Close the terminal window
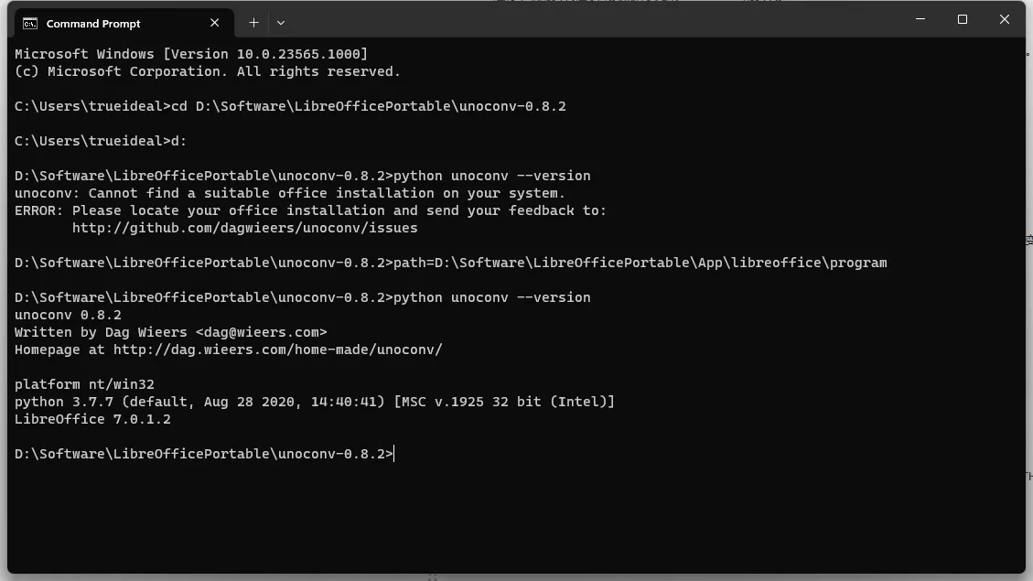 [1004, 19]
